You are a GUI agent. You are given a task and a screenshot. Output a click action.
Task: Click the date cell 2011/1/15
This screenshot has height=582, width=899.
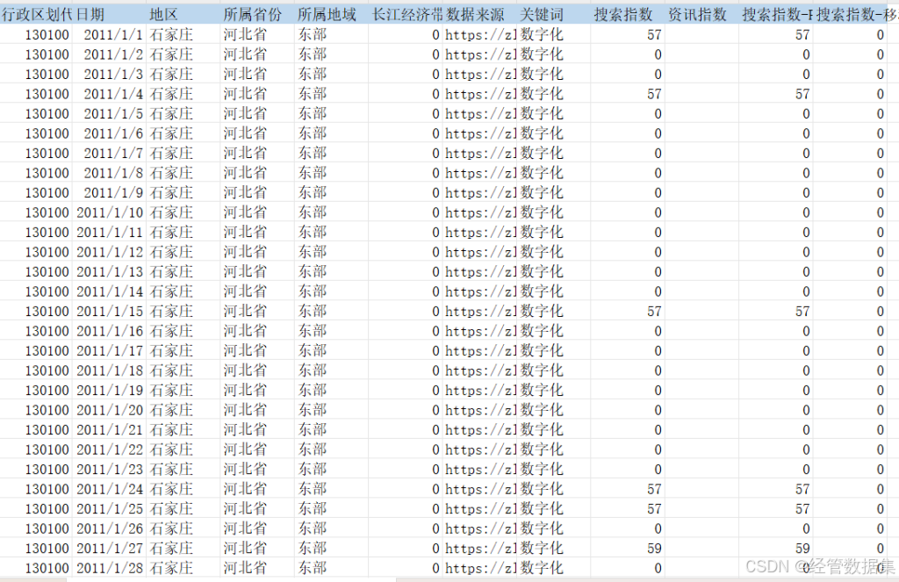tap(110, 312)
